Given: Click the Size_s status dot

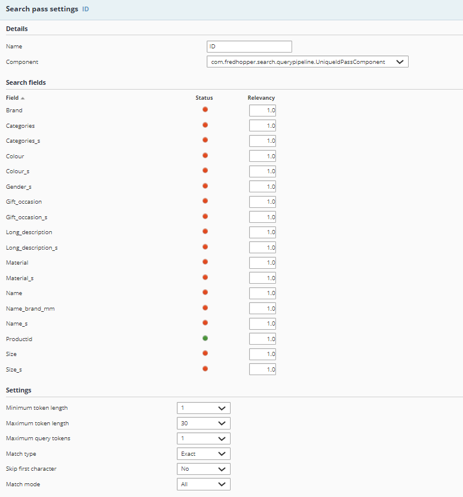Looking at the screenshot, I should pyautogui.click(x=205, y=369).
